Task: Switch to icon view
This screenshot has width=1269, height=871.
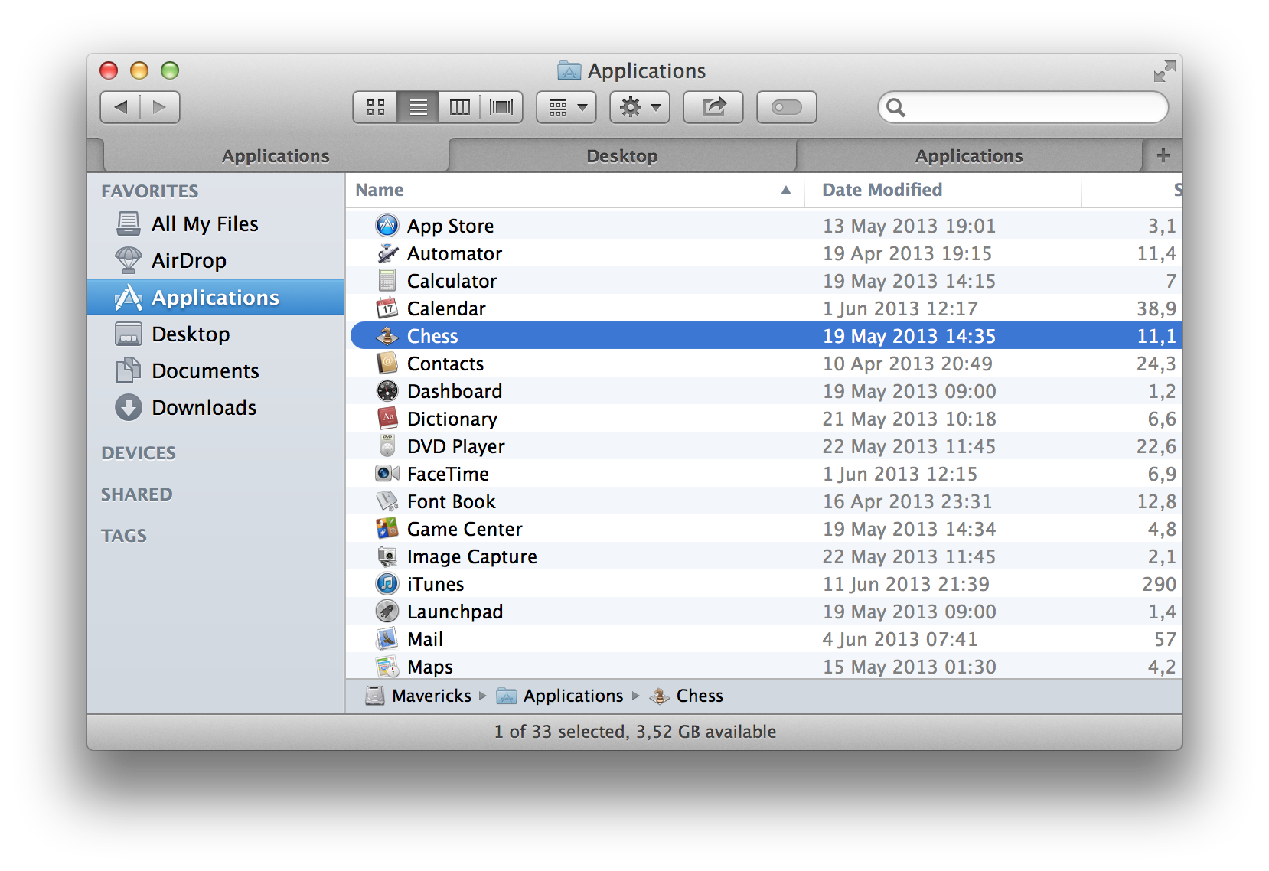Action: [x=375, y=107]
